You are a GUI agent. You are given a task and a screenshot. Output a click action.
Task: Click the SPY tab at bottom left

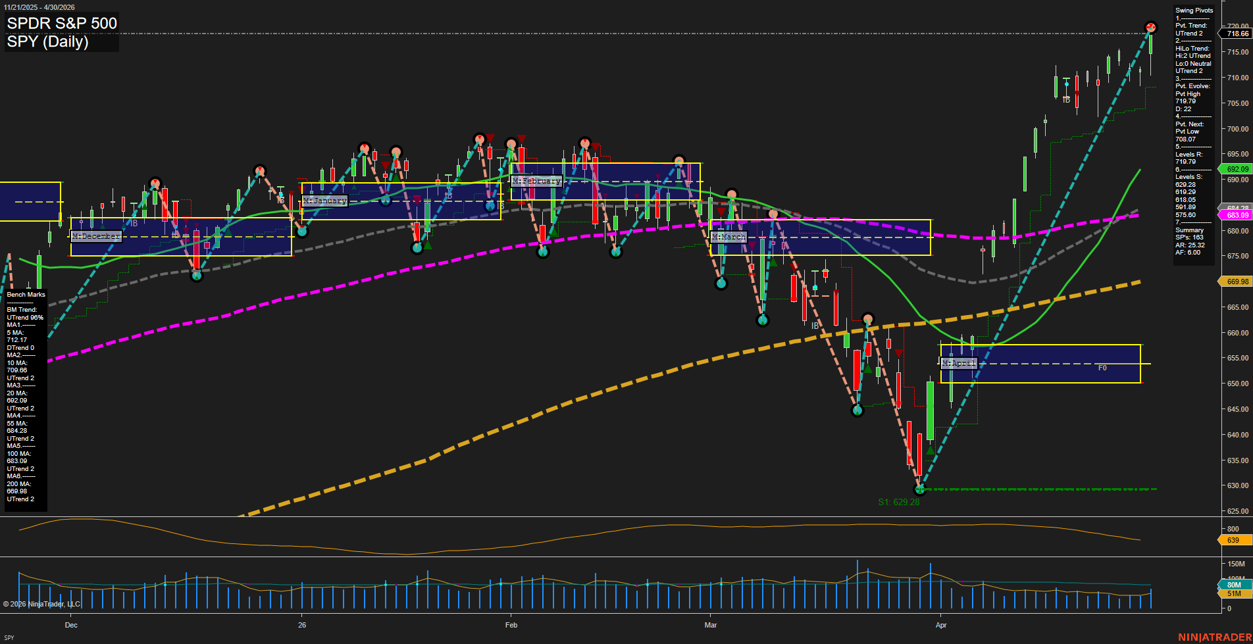pyautogui.click(x=9, y=637)
